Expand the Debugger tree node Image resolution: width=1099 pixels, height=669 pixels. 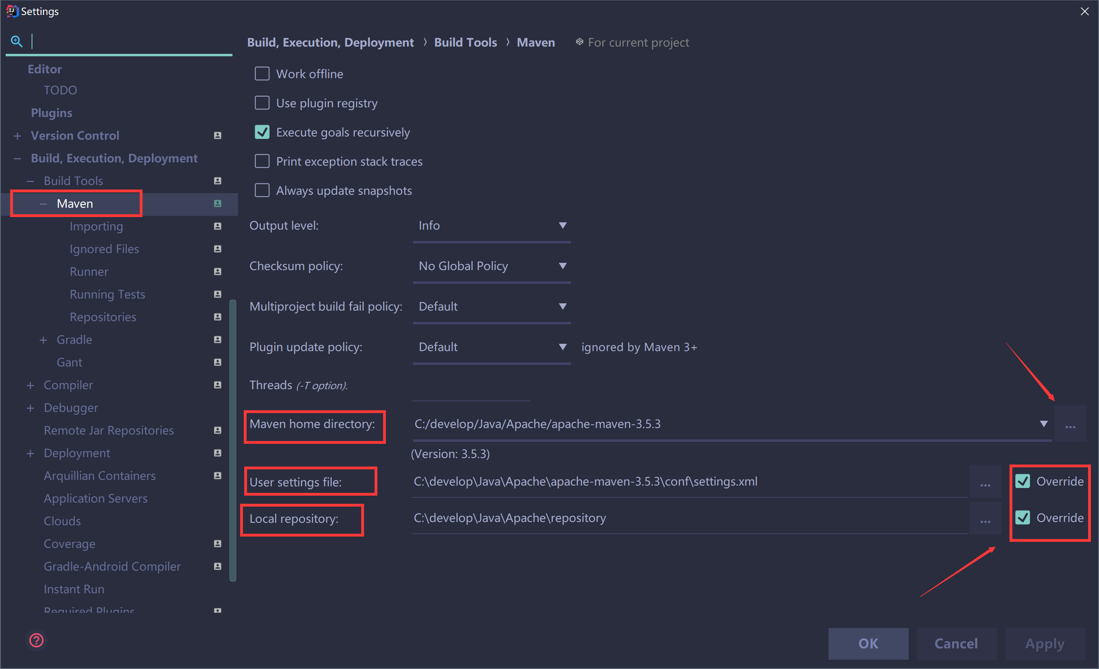(30, 408)
